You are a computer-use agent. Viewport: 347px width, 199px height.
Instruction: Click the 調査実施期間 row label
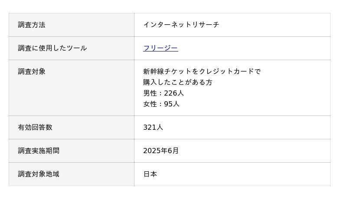39,151
